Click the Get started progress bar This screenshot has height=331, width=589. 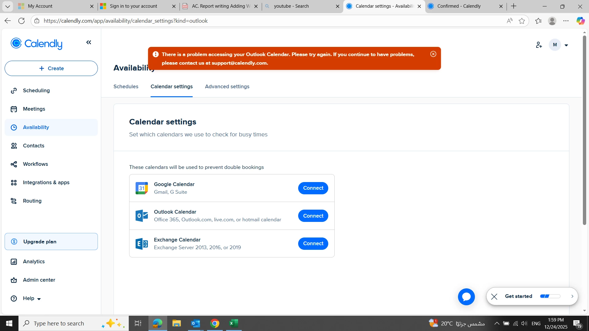(x=550, y=296)
